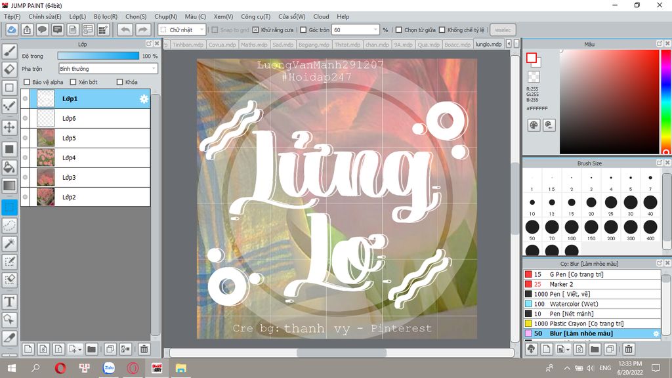Select the Text tool
The width and height of the screenshot is (672, 378).
[x=9, y=301]
